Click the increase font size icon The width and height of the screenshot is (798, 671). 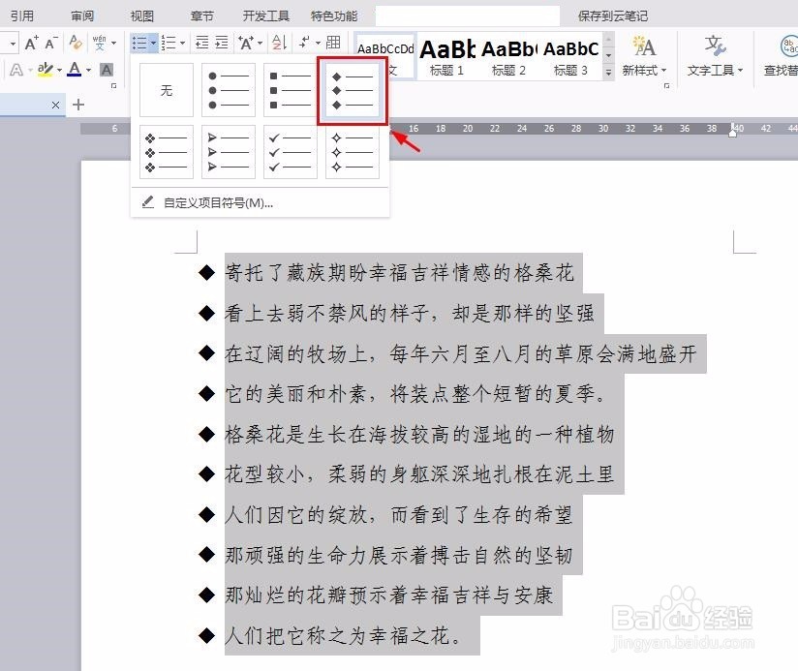[30, 42]
